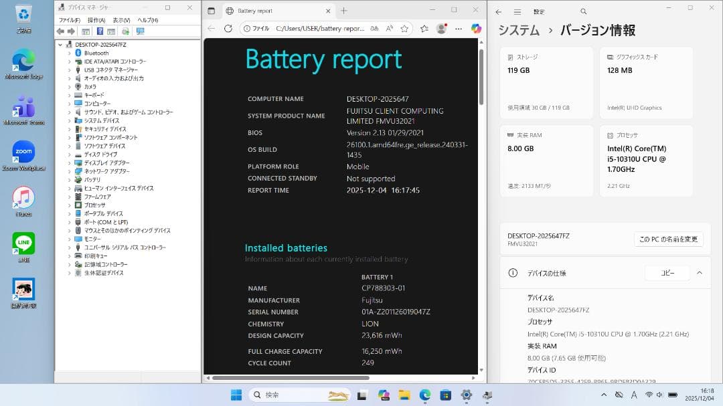Open Edge favorites list icon
The height and width of the screenshot is (406, 723).
pos(424,29)
